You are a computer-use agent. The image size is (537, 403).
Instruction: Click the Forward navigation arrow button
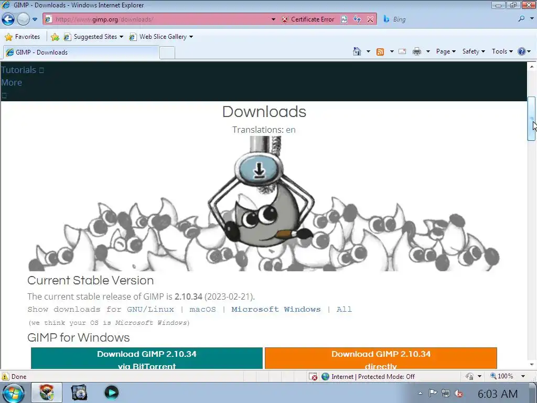pyautogui.click(x=23, y=19)
